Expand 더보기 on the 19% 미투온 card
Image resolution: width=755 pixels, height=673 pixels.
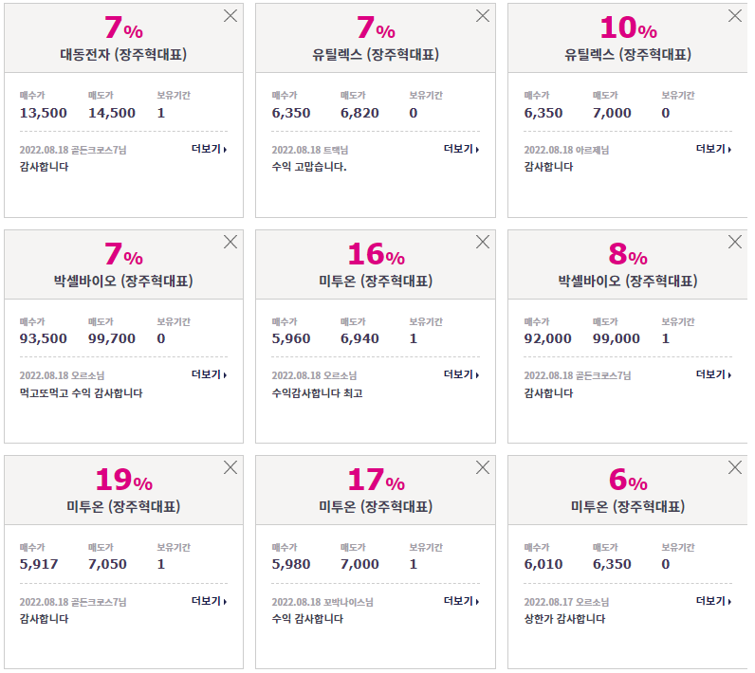click(x=209, y=601)
